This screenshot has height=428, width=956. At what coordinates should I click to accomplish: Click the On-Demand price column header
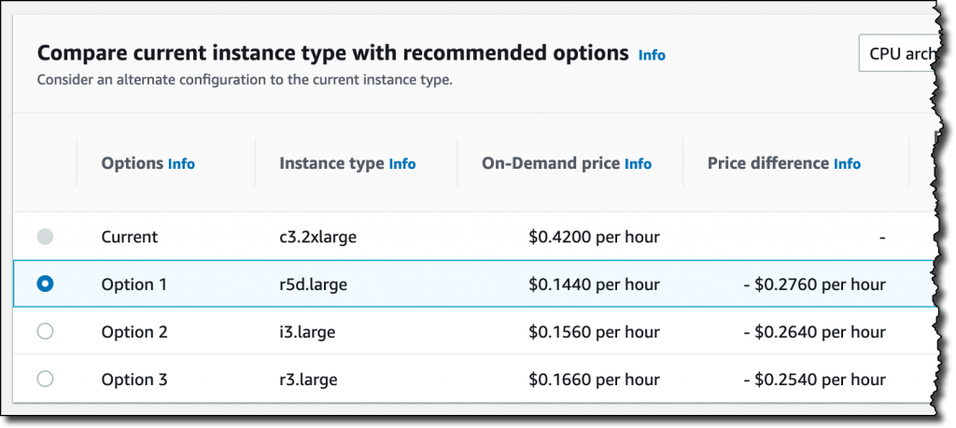point(551,163)
